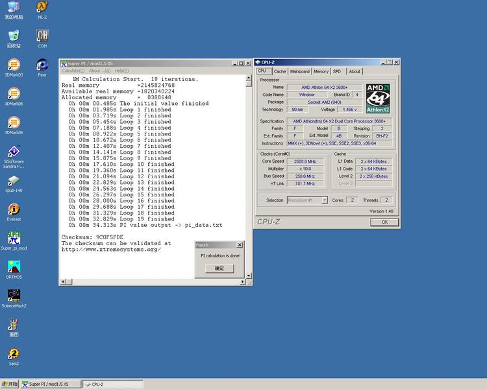Click Super PI horizontal scrollbar left arrow

tap(63, 281)
